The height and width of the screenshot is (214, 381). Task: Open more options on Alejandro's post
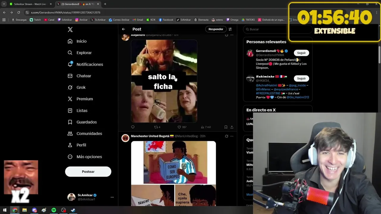tap(232, 35)
